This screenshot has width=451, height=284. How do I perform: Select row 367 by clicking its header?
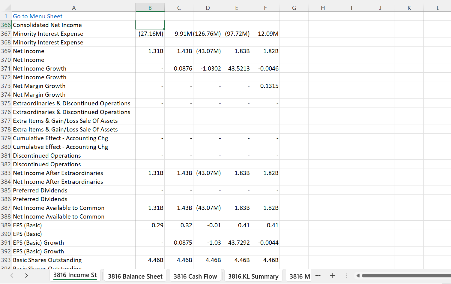pyautogui.click(x=6, y=34)
